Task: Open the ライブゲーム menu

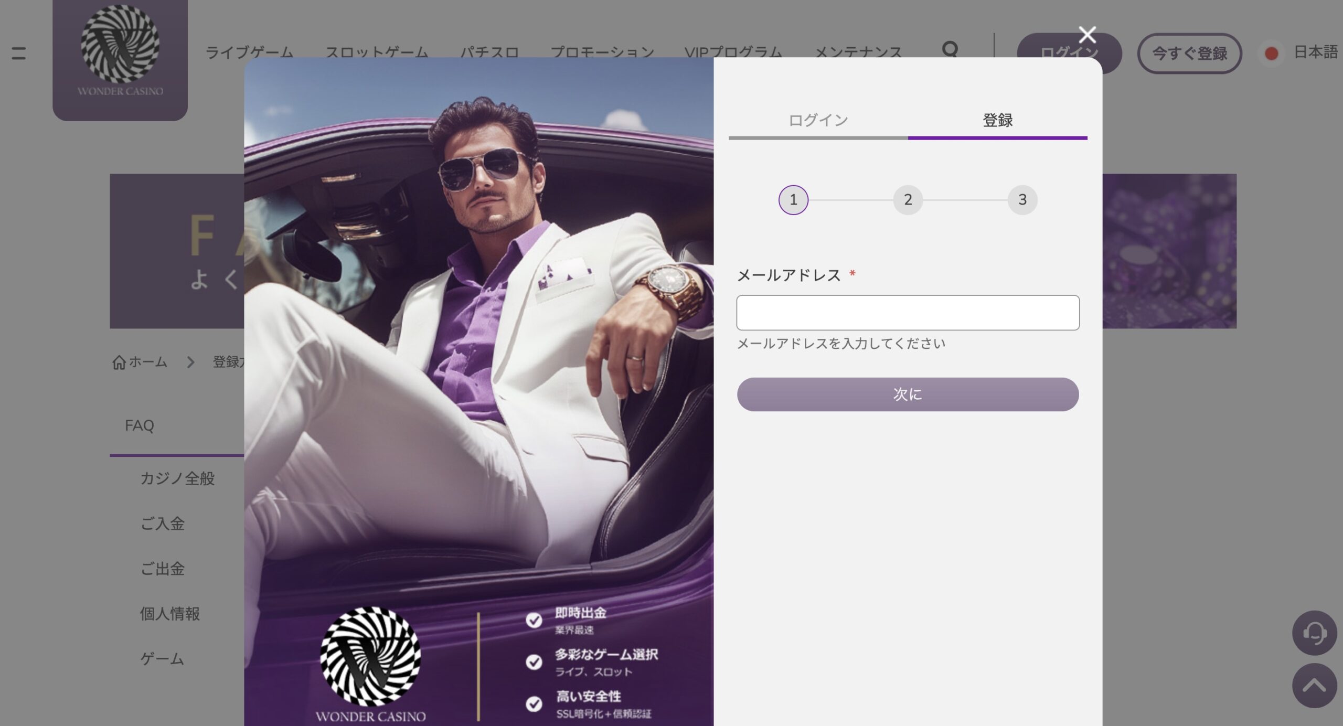Action: tap(249, 52)
